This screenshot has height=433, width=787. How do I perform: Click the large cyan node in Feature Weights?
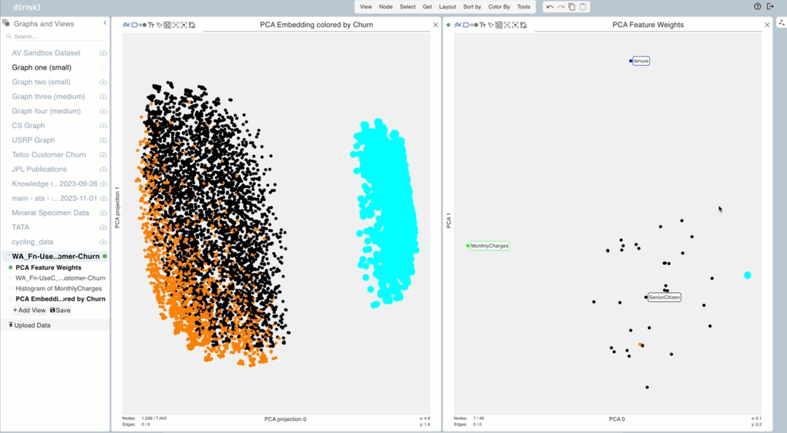tap(748, 275)
